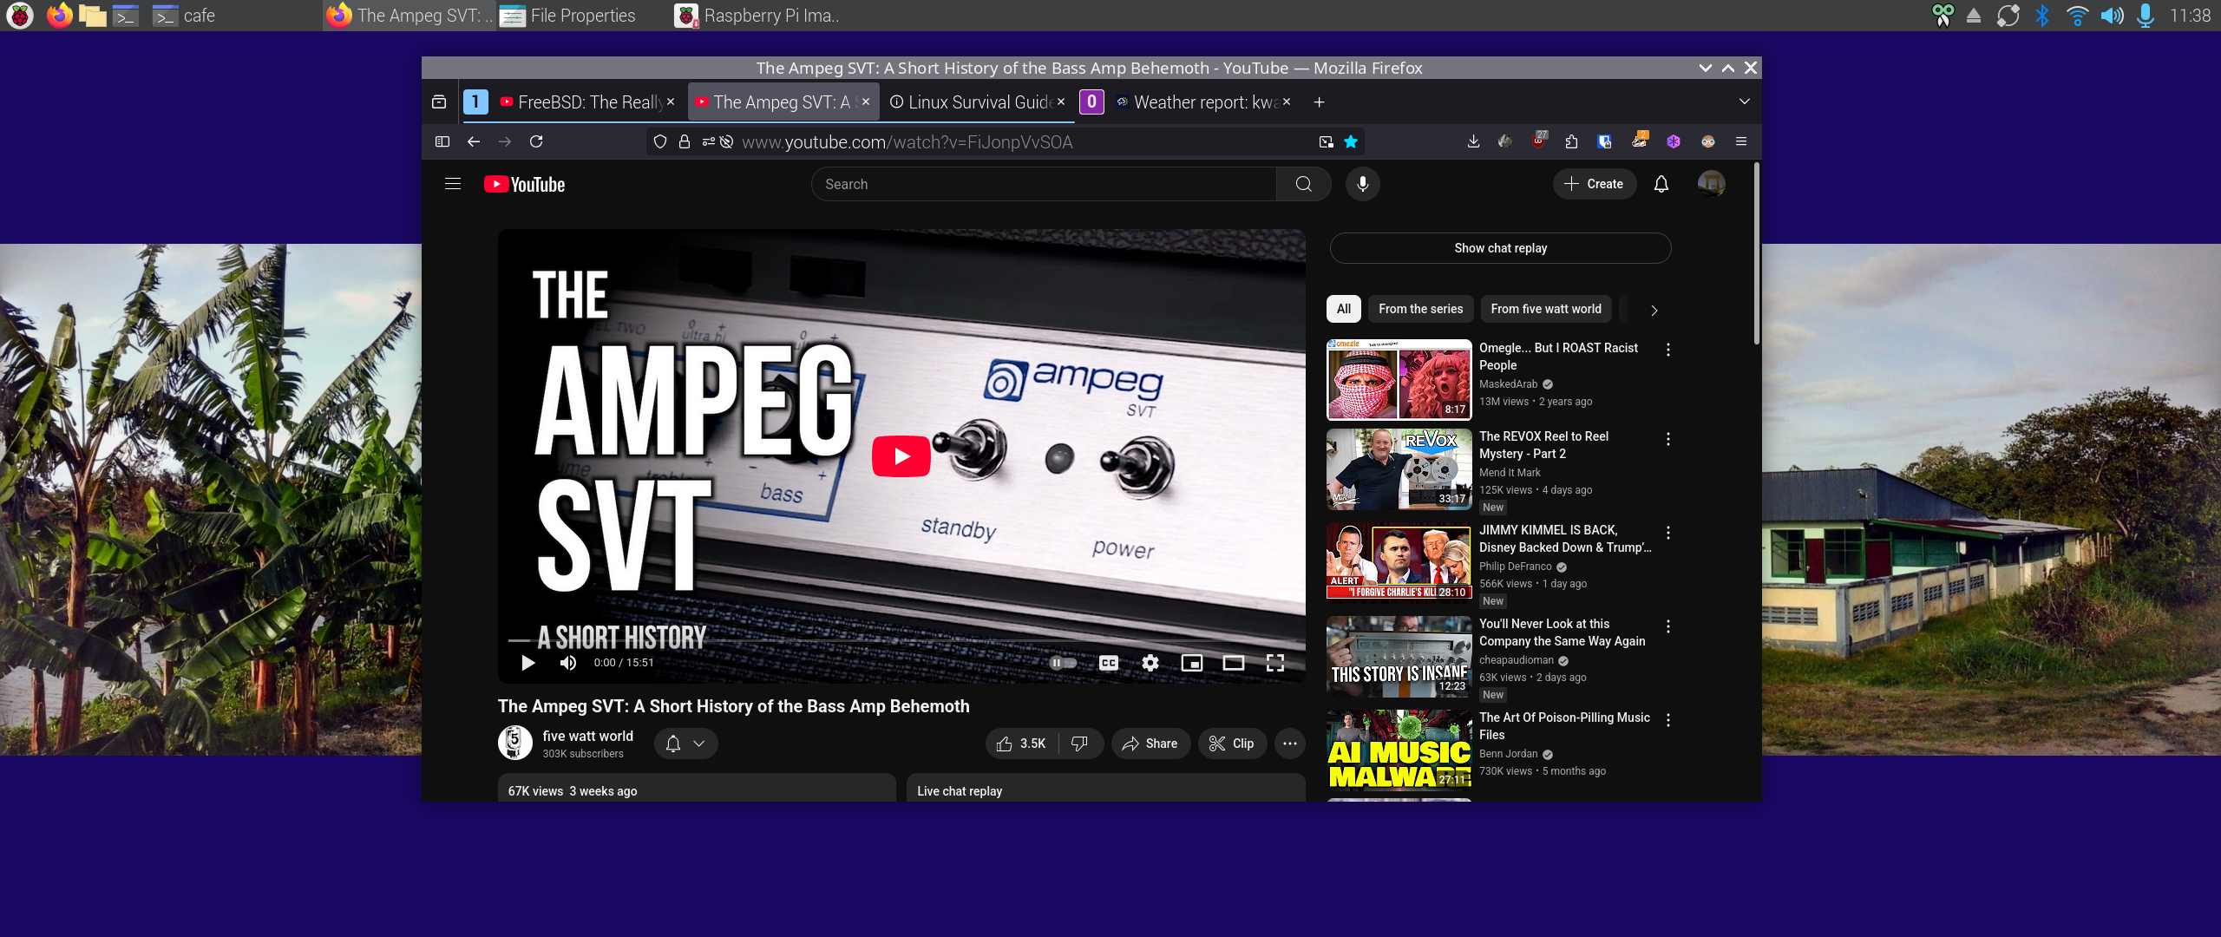
Task: Open YouTube notifications bell
Action: click(1661, 184)
